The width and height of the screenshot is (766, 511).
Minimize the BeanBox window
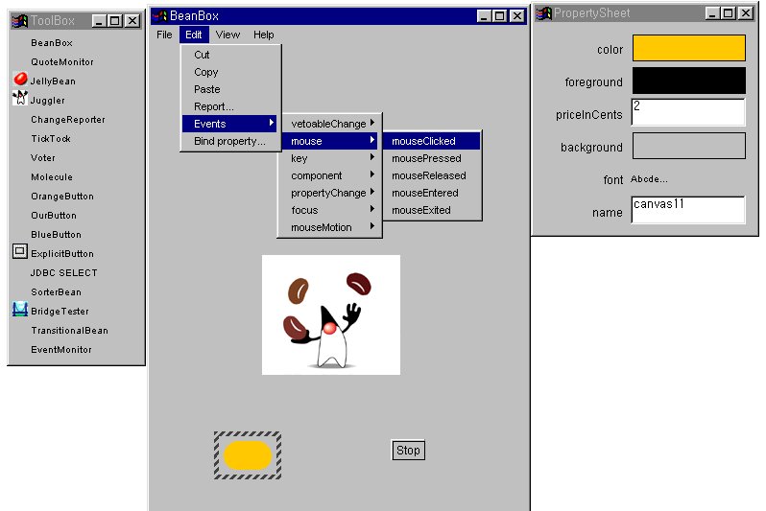[484, 16]
